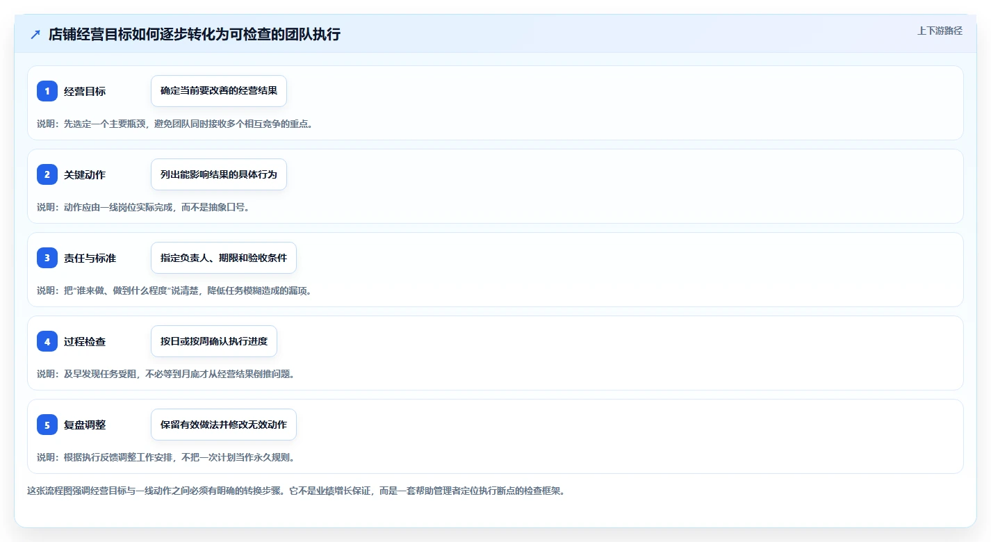Click the 上下游路径 label in header

pyautogui.click(x=940, y=31)
